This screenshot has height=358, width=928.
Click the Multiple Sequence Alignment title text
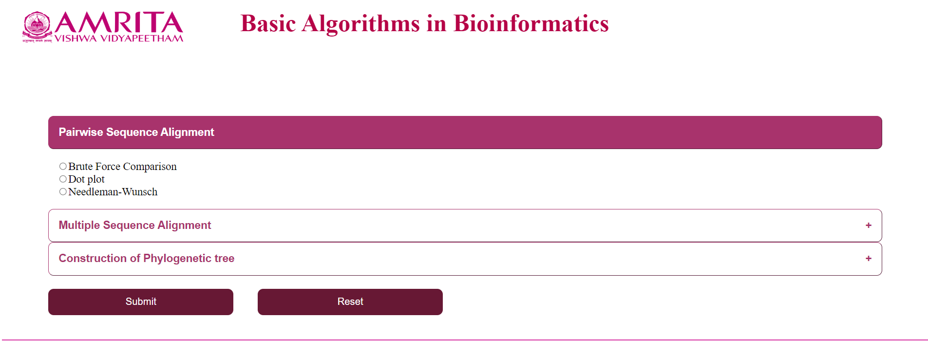pyautogui.click(x=135, y=225)
